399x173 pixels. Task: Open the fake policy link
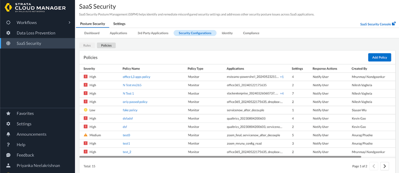(x=130, y=110)
